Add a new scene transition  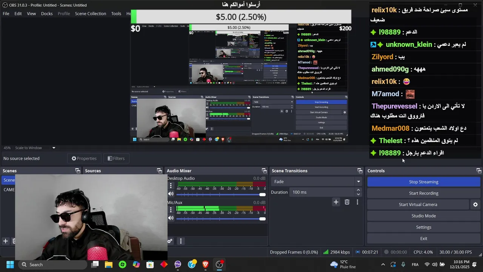click(x=336, y=202)
